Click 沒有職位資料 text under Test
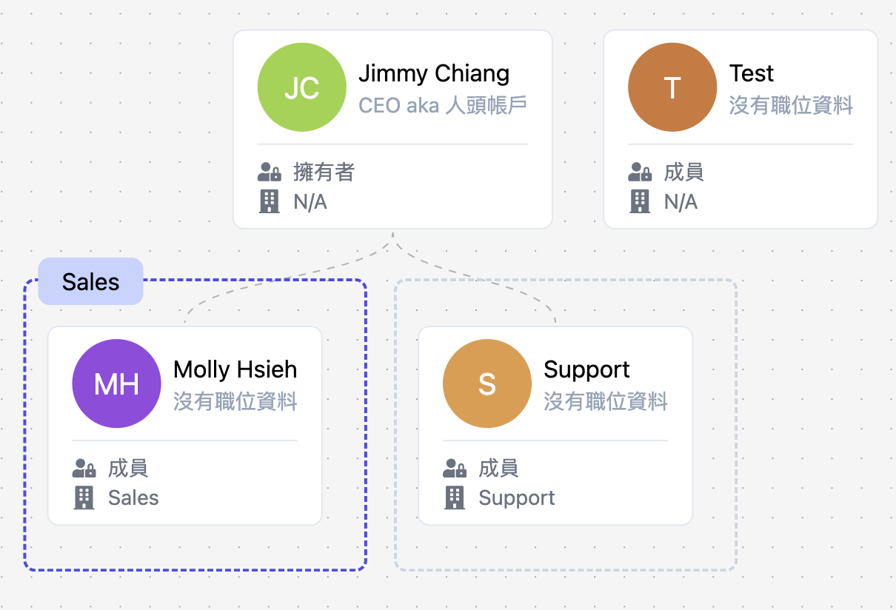The width and height of the screenshot is (896, 610). coord(790,105)
